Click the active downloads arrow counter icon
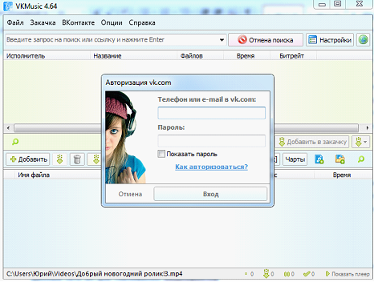 [x=266, y=274]
